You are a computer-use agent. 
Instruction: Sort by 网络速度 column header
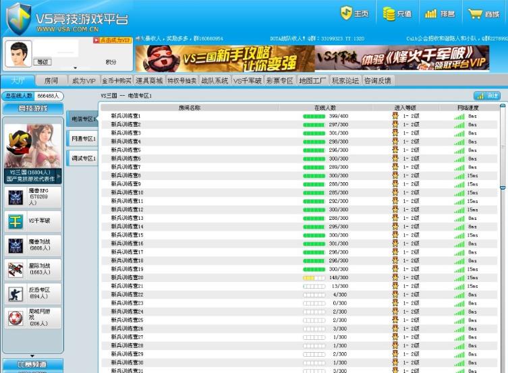coord(468,108)
